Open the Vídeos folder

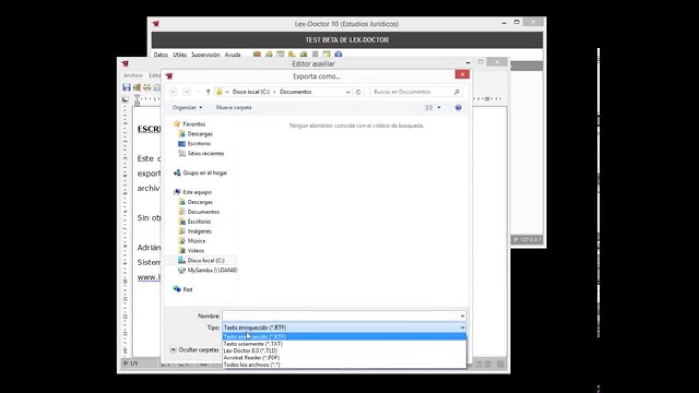(x=191, y=251)
